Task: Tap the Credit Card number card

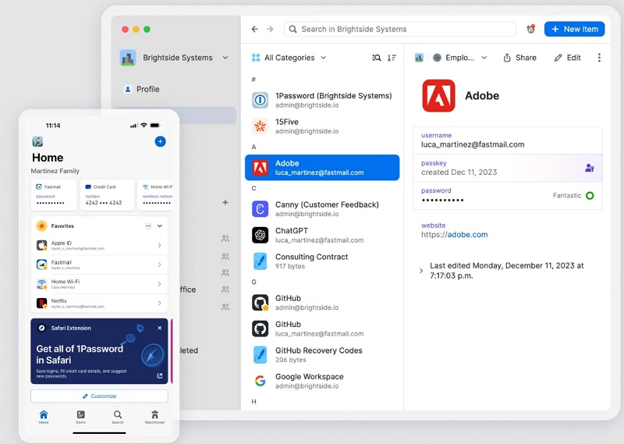Action: click(x=107, y=195)
